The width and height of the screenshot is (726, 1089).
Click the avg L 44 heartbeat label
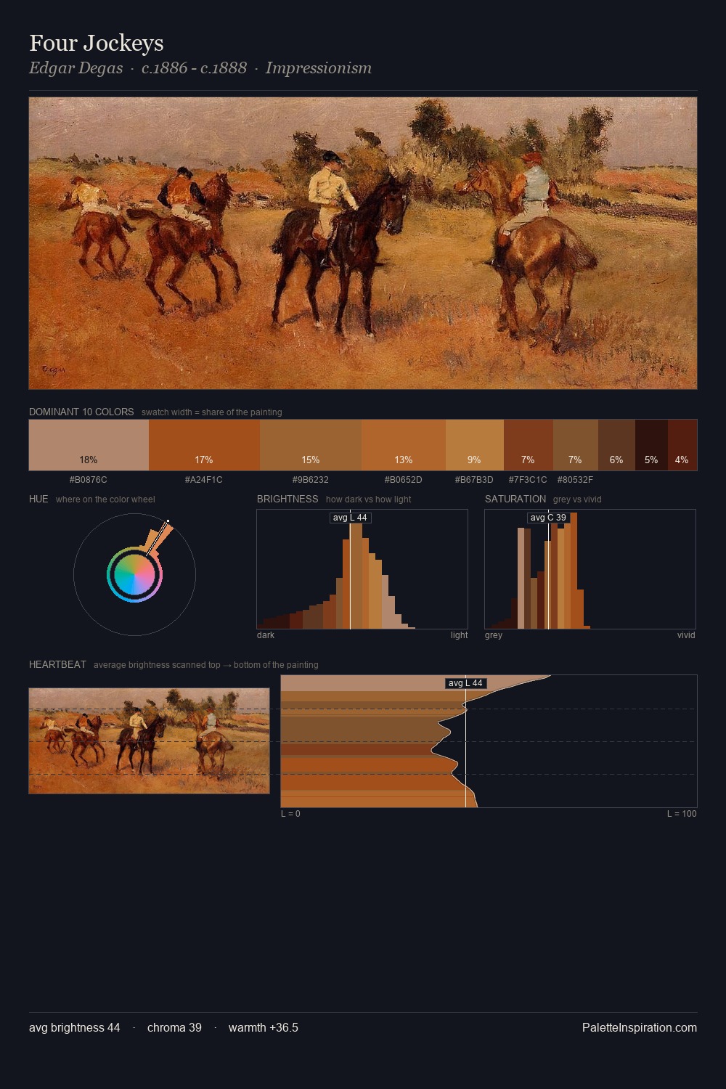465,683
